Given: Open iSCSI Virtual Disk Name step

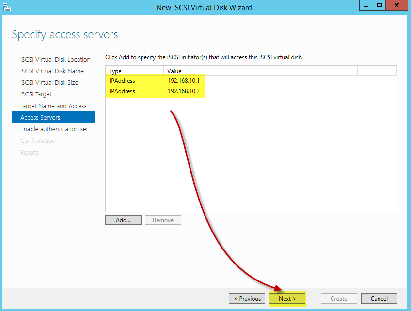Looking at the screenshot, I should coord(52,71).
